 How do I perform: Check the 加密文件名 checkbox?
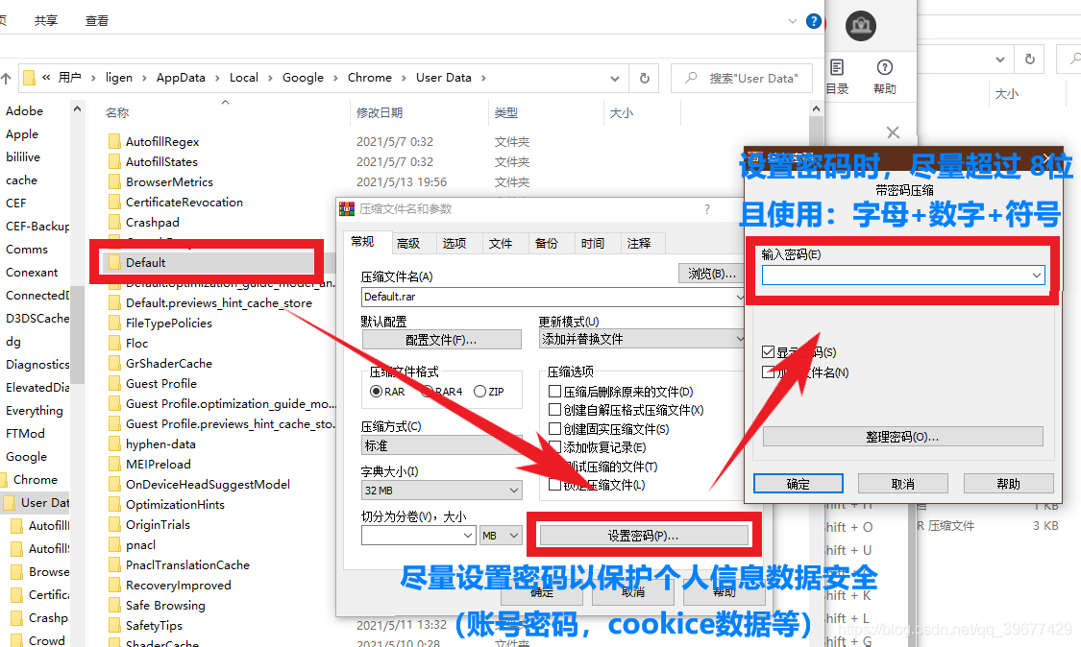(x=768, y=372)
